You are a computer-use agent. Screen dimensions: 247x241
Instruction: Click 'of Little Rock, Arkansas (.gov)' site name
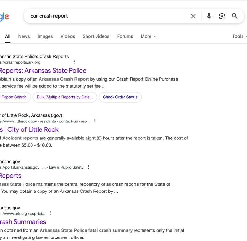[x=32, y=115]
